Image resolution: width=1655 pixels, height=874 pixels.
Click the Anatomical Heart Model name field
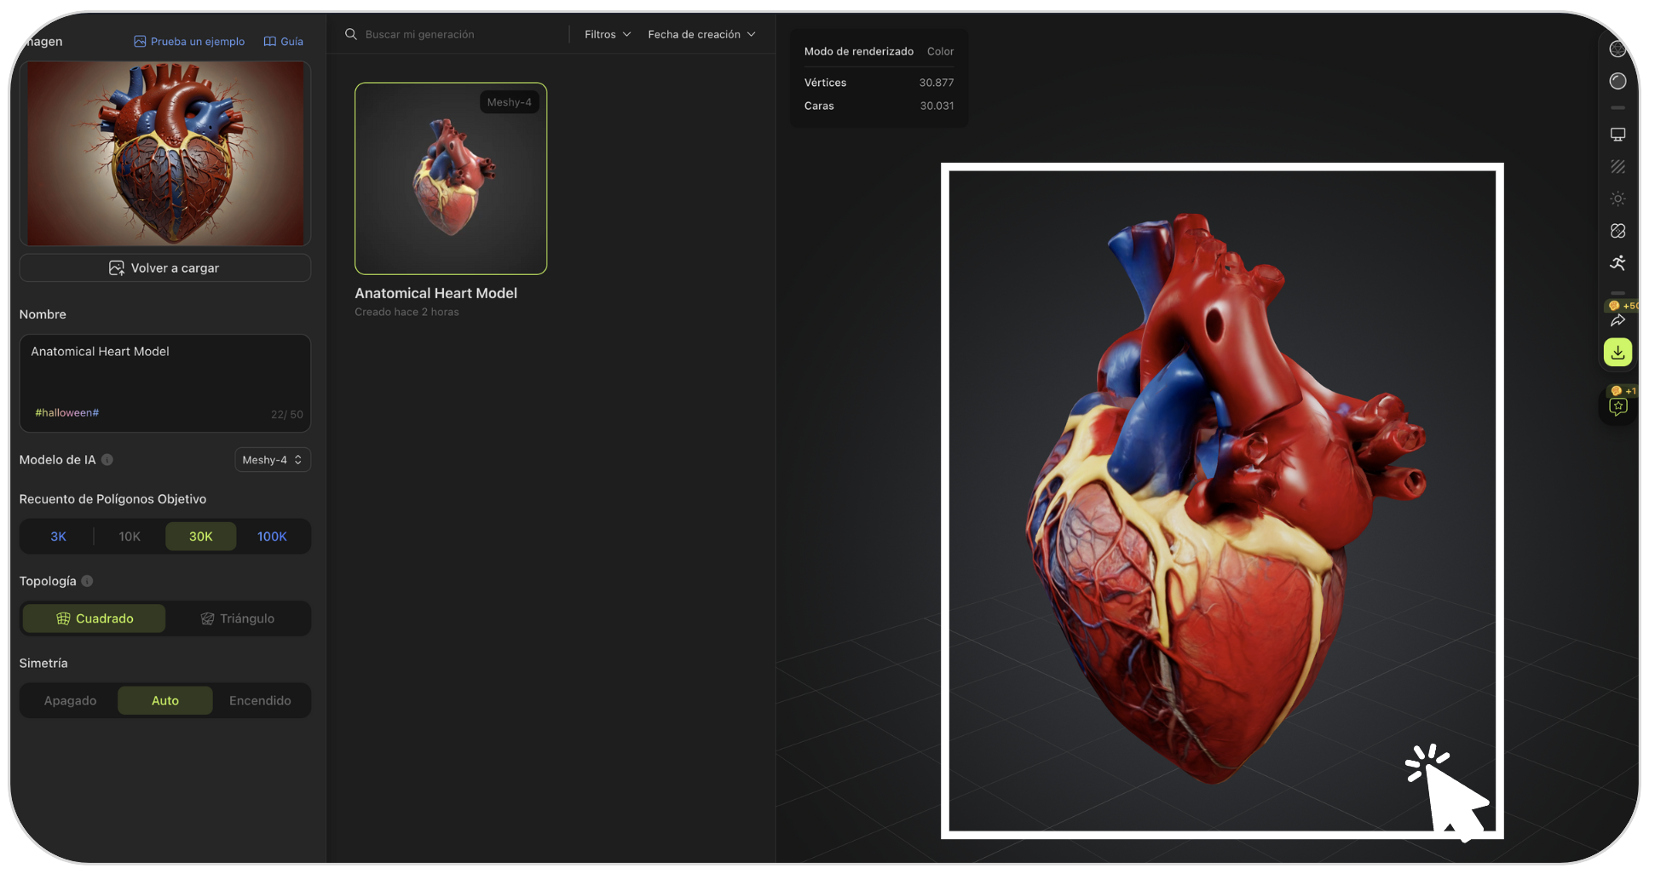tap(164, 383)
